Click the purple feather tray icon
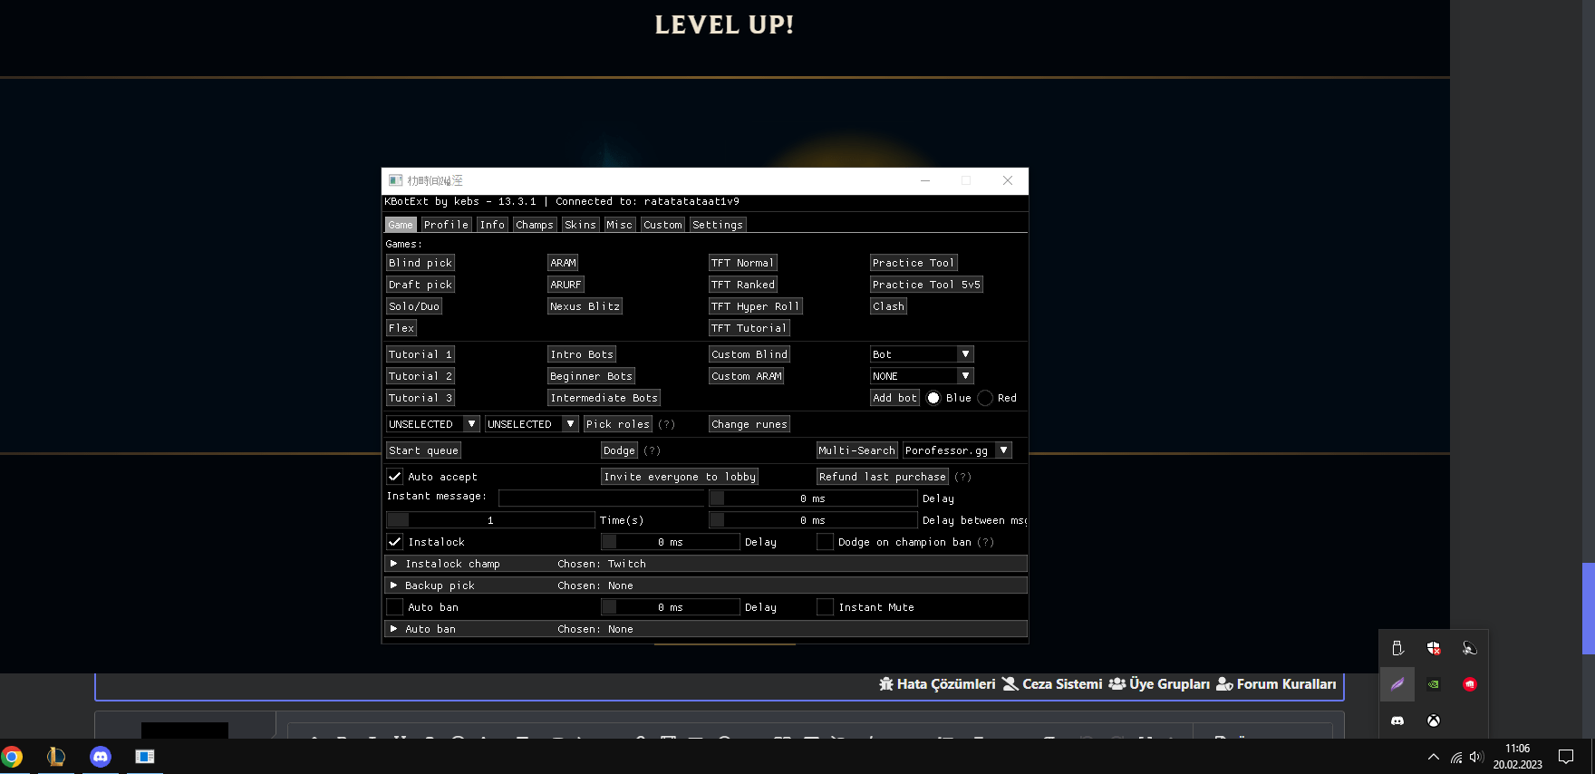The image size is (1595, 774). click(x=1397, y=684)
